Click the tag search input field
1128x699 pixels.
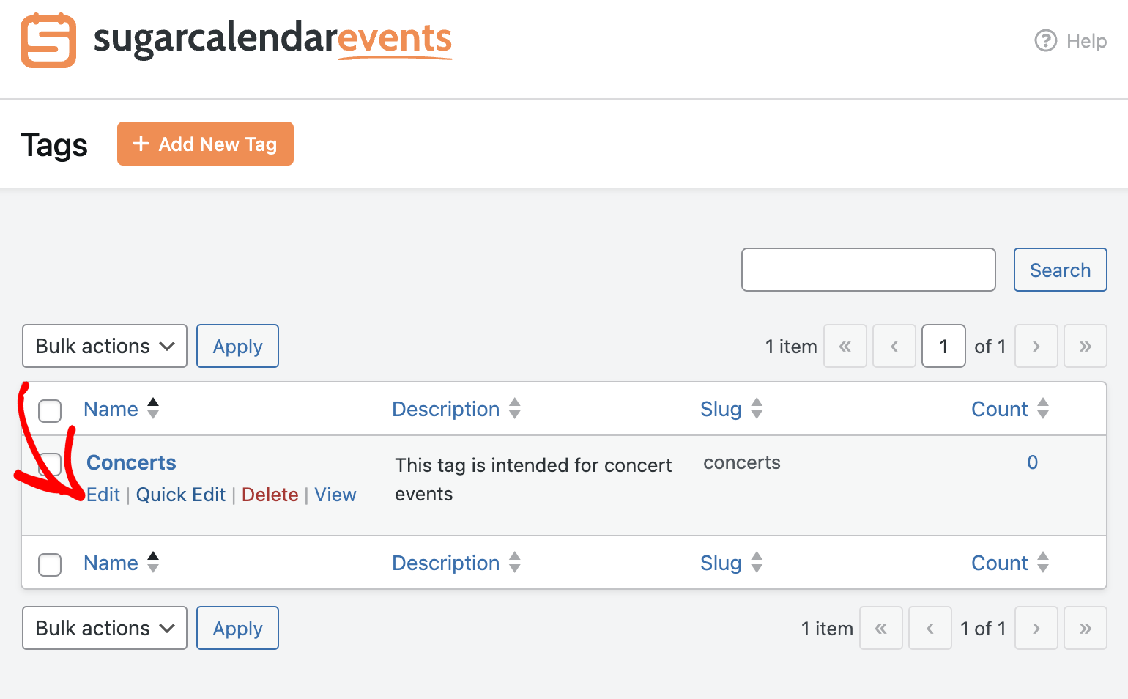[868, 270]
